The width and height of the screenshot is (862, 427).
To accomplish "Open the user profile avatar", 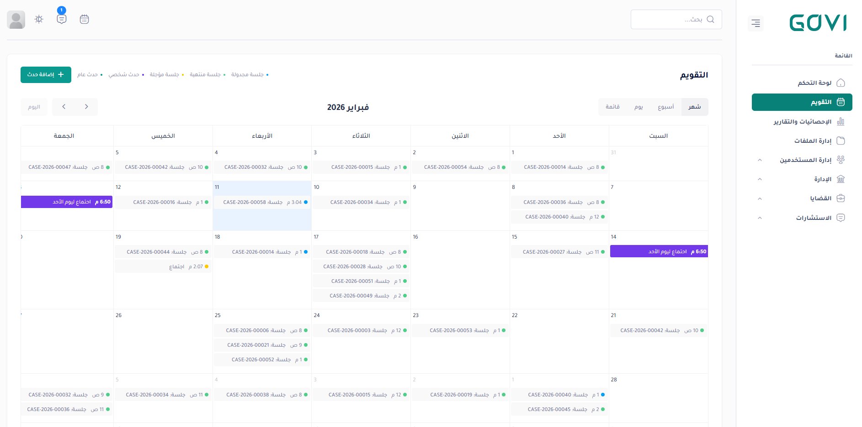I will pos(16,20).
